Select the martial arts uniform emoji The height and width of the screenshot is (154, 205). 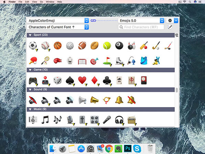(70, 61)
